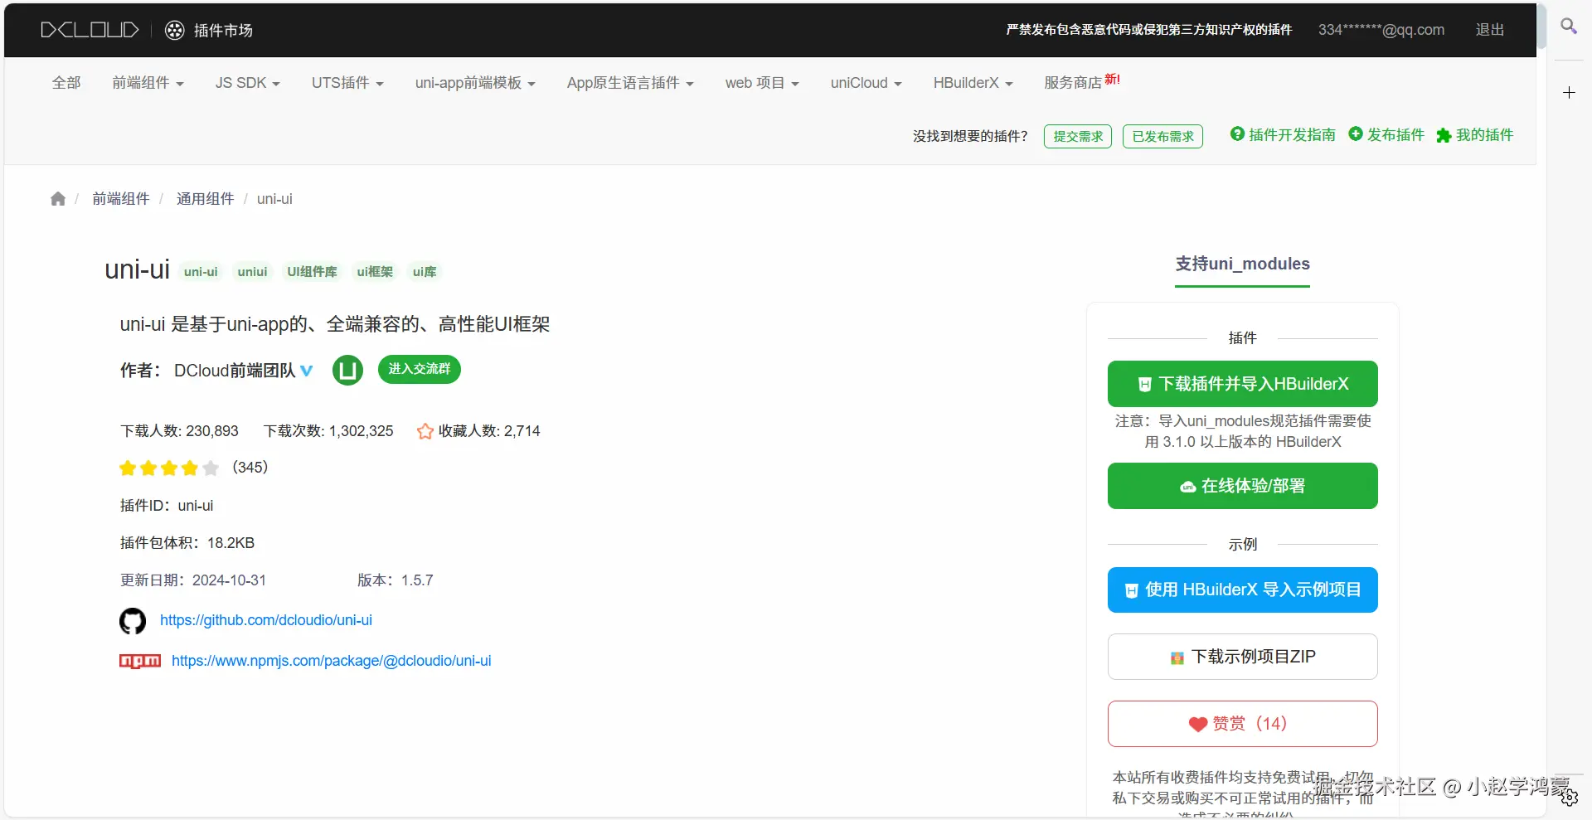
Task: Click 使用 HBuilderX 导入示例项目 button
Action: tap(1242, 590)
